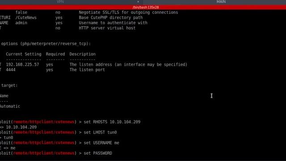Select listen port value '4444'
The image size is (286, 161).
tap(11, 70)
